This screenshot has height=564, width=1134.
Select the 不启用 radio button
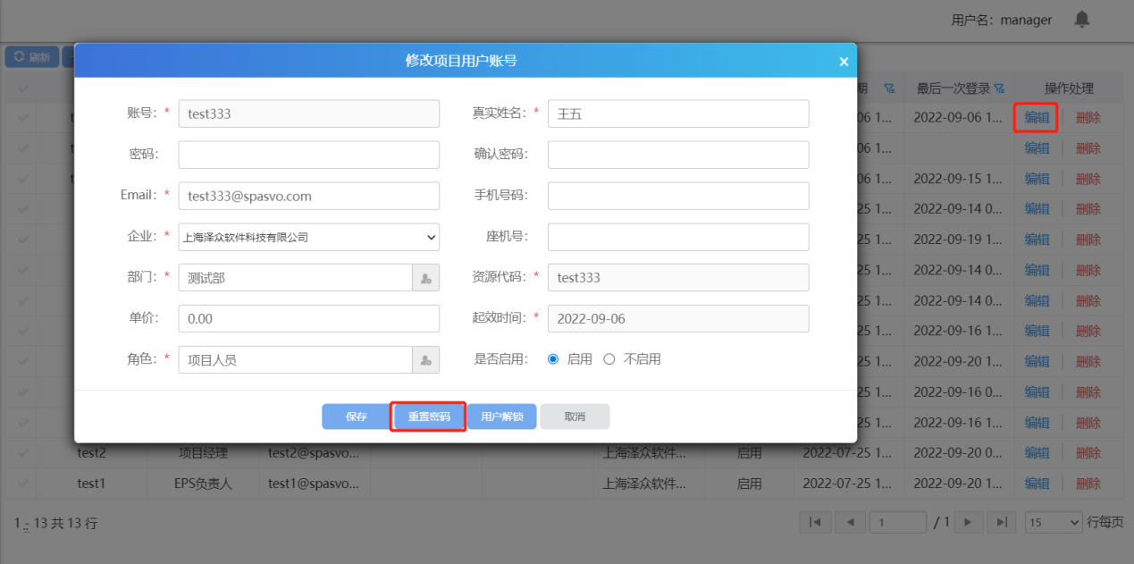609,359
